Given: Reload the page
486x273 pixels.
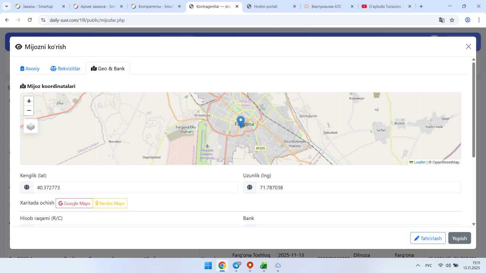Looking at the screenshot, I should click(30, 20).
